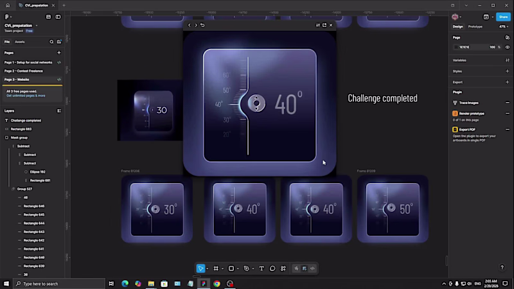Close the inline prototype preview
The height and width of the screenshot is (289, 514).
coord(331,25)
